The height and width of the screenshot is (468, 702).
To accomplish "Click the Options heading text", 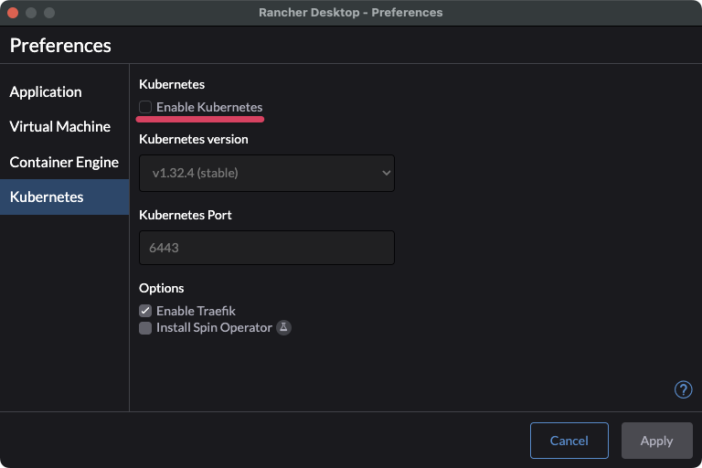I will pos(161,288).
